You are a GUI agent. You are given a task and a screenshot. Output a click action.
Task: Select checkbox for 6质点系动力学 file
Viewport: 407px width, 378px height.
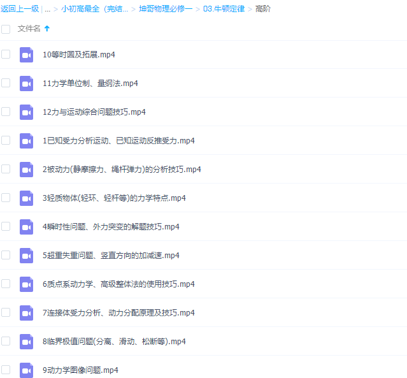6,284
